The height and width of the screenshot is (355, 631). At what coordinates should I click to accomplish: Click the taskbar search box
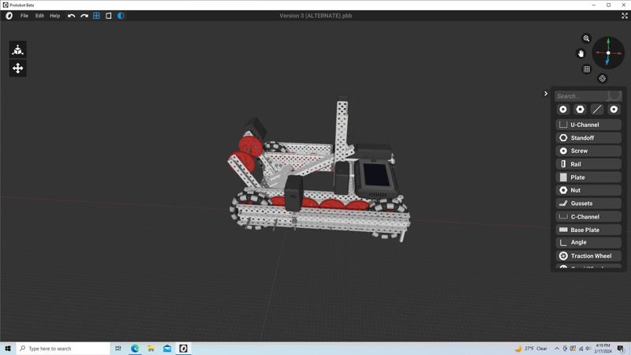[x=63, y=349]
